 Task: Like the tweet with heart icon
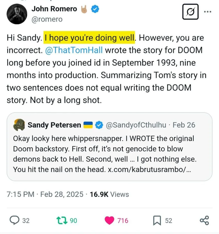coord(109,220)
